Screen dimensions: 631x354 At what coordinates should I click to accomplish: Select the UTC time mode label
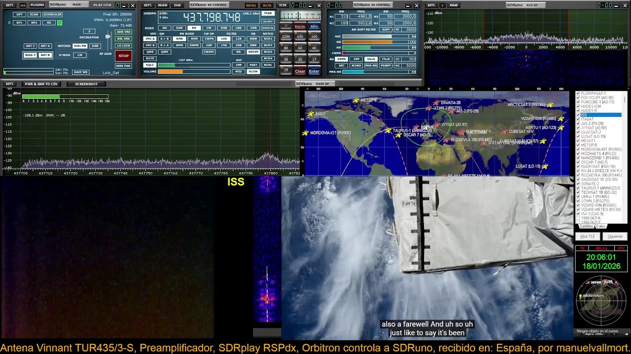click(621, 248)
